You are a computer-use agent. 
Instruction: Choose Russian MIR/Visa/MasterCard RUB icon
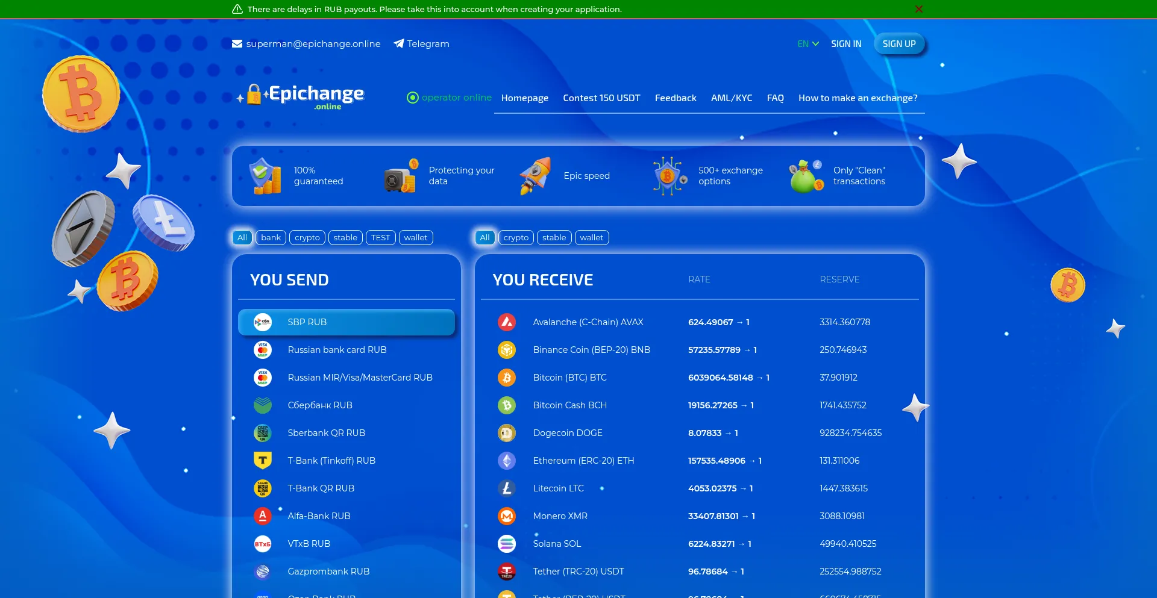(x=263, y=378)
